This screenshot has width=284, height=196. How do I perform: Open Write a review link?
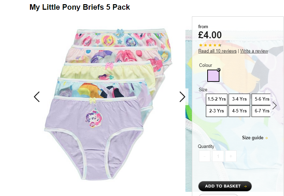coord(254,51)
